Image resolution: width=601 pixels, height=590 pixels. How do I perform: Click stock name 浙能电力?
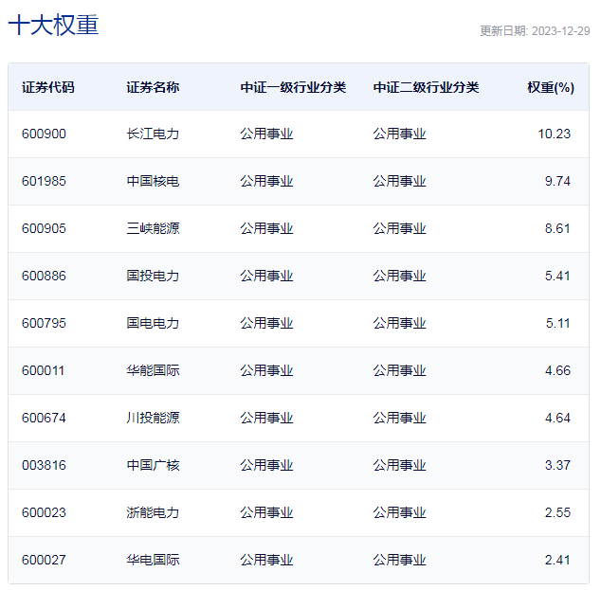(x=153, y=512)
